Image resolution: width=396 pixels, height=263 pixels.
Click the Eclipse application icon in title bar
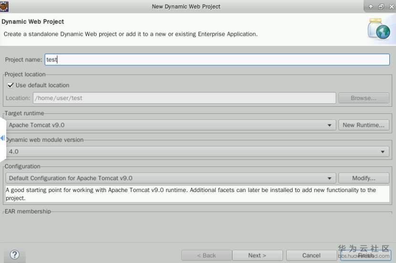point(4,6)
